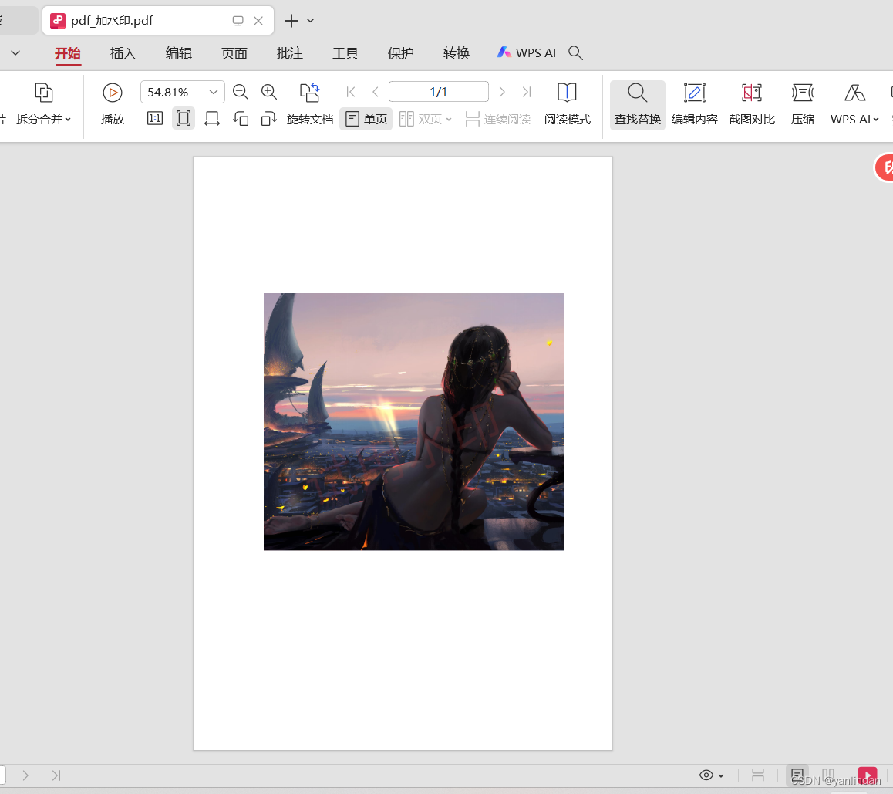Switch to the 插入 tab
Image resolution: width=893 pixels, height=794 pixels.
pyautogui.click(x=123, y=53)
